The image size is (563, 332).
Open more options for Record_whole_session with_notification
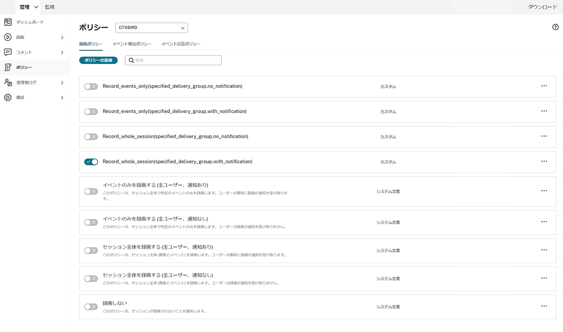pos(544,161)
